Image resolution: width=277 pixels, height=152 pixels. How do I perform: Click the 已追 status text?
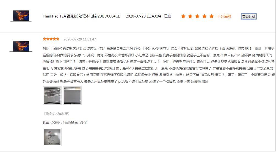pyautogui.click(x=168, y=16)
